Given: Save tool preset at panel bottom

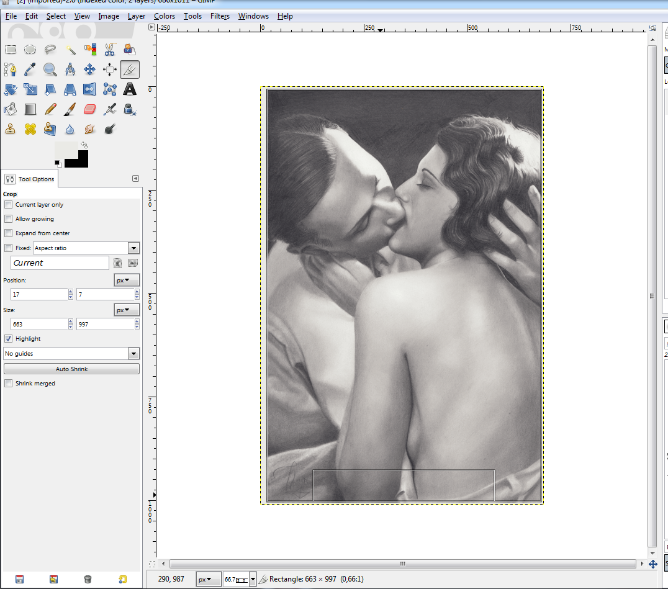Looking at the screenshot, I should pyautogui.click(x=20, y=579).
